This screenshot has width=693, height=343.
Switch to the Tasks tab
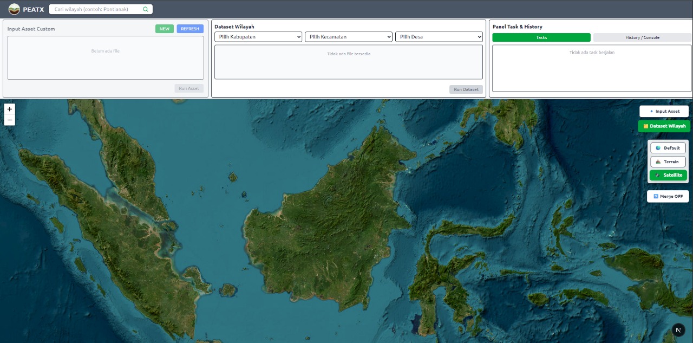541,37
